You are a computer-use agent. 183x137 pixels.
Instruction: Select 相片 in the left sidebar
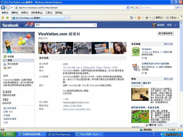(8, 68)
